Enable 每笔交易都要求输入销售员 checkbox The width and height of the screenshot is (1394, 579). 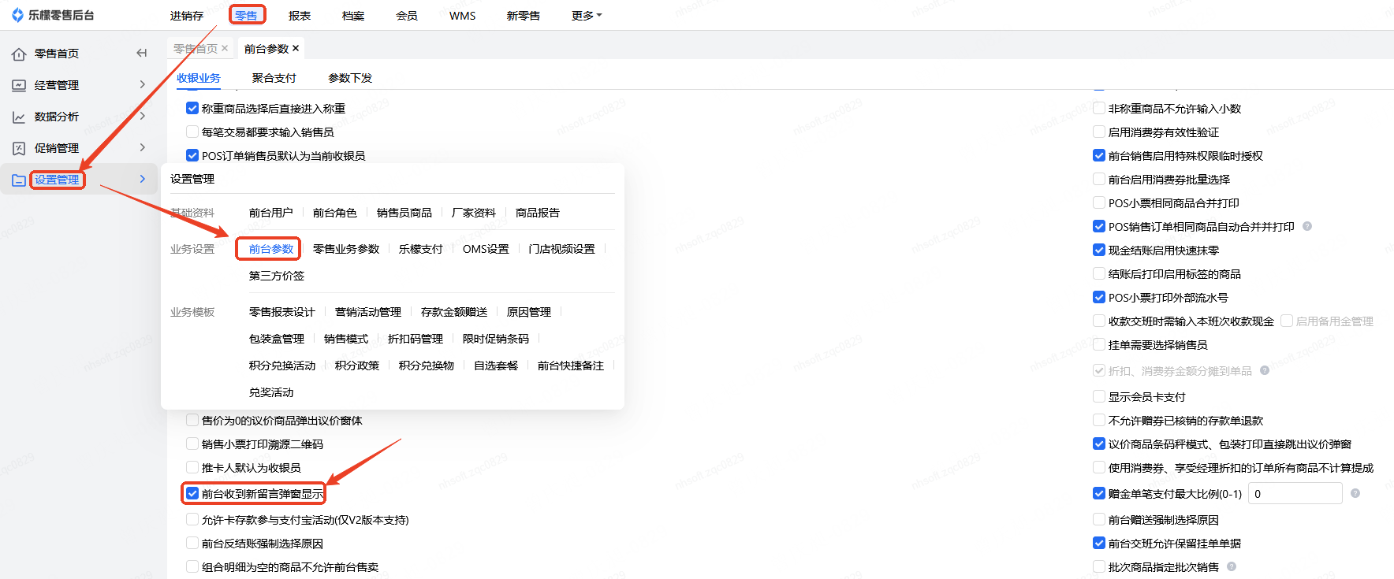(192, 132)
